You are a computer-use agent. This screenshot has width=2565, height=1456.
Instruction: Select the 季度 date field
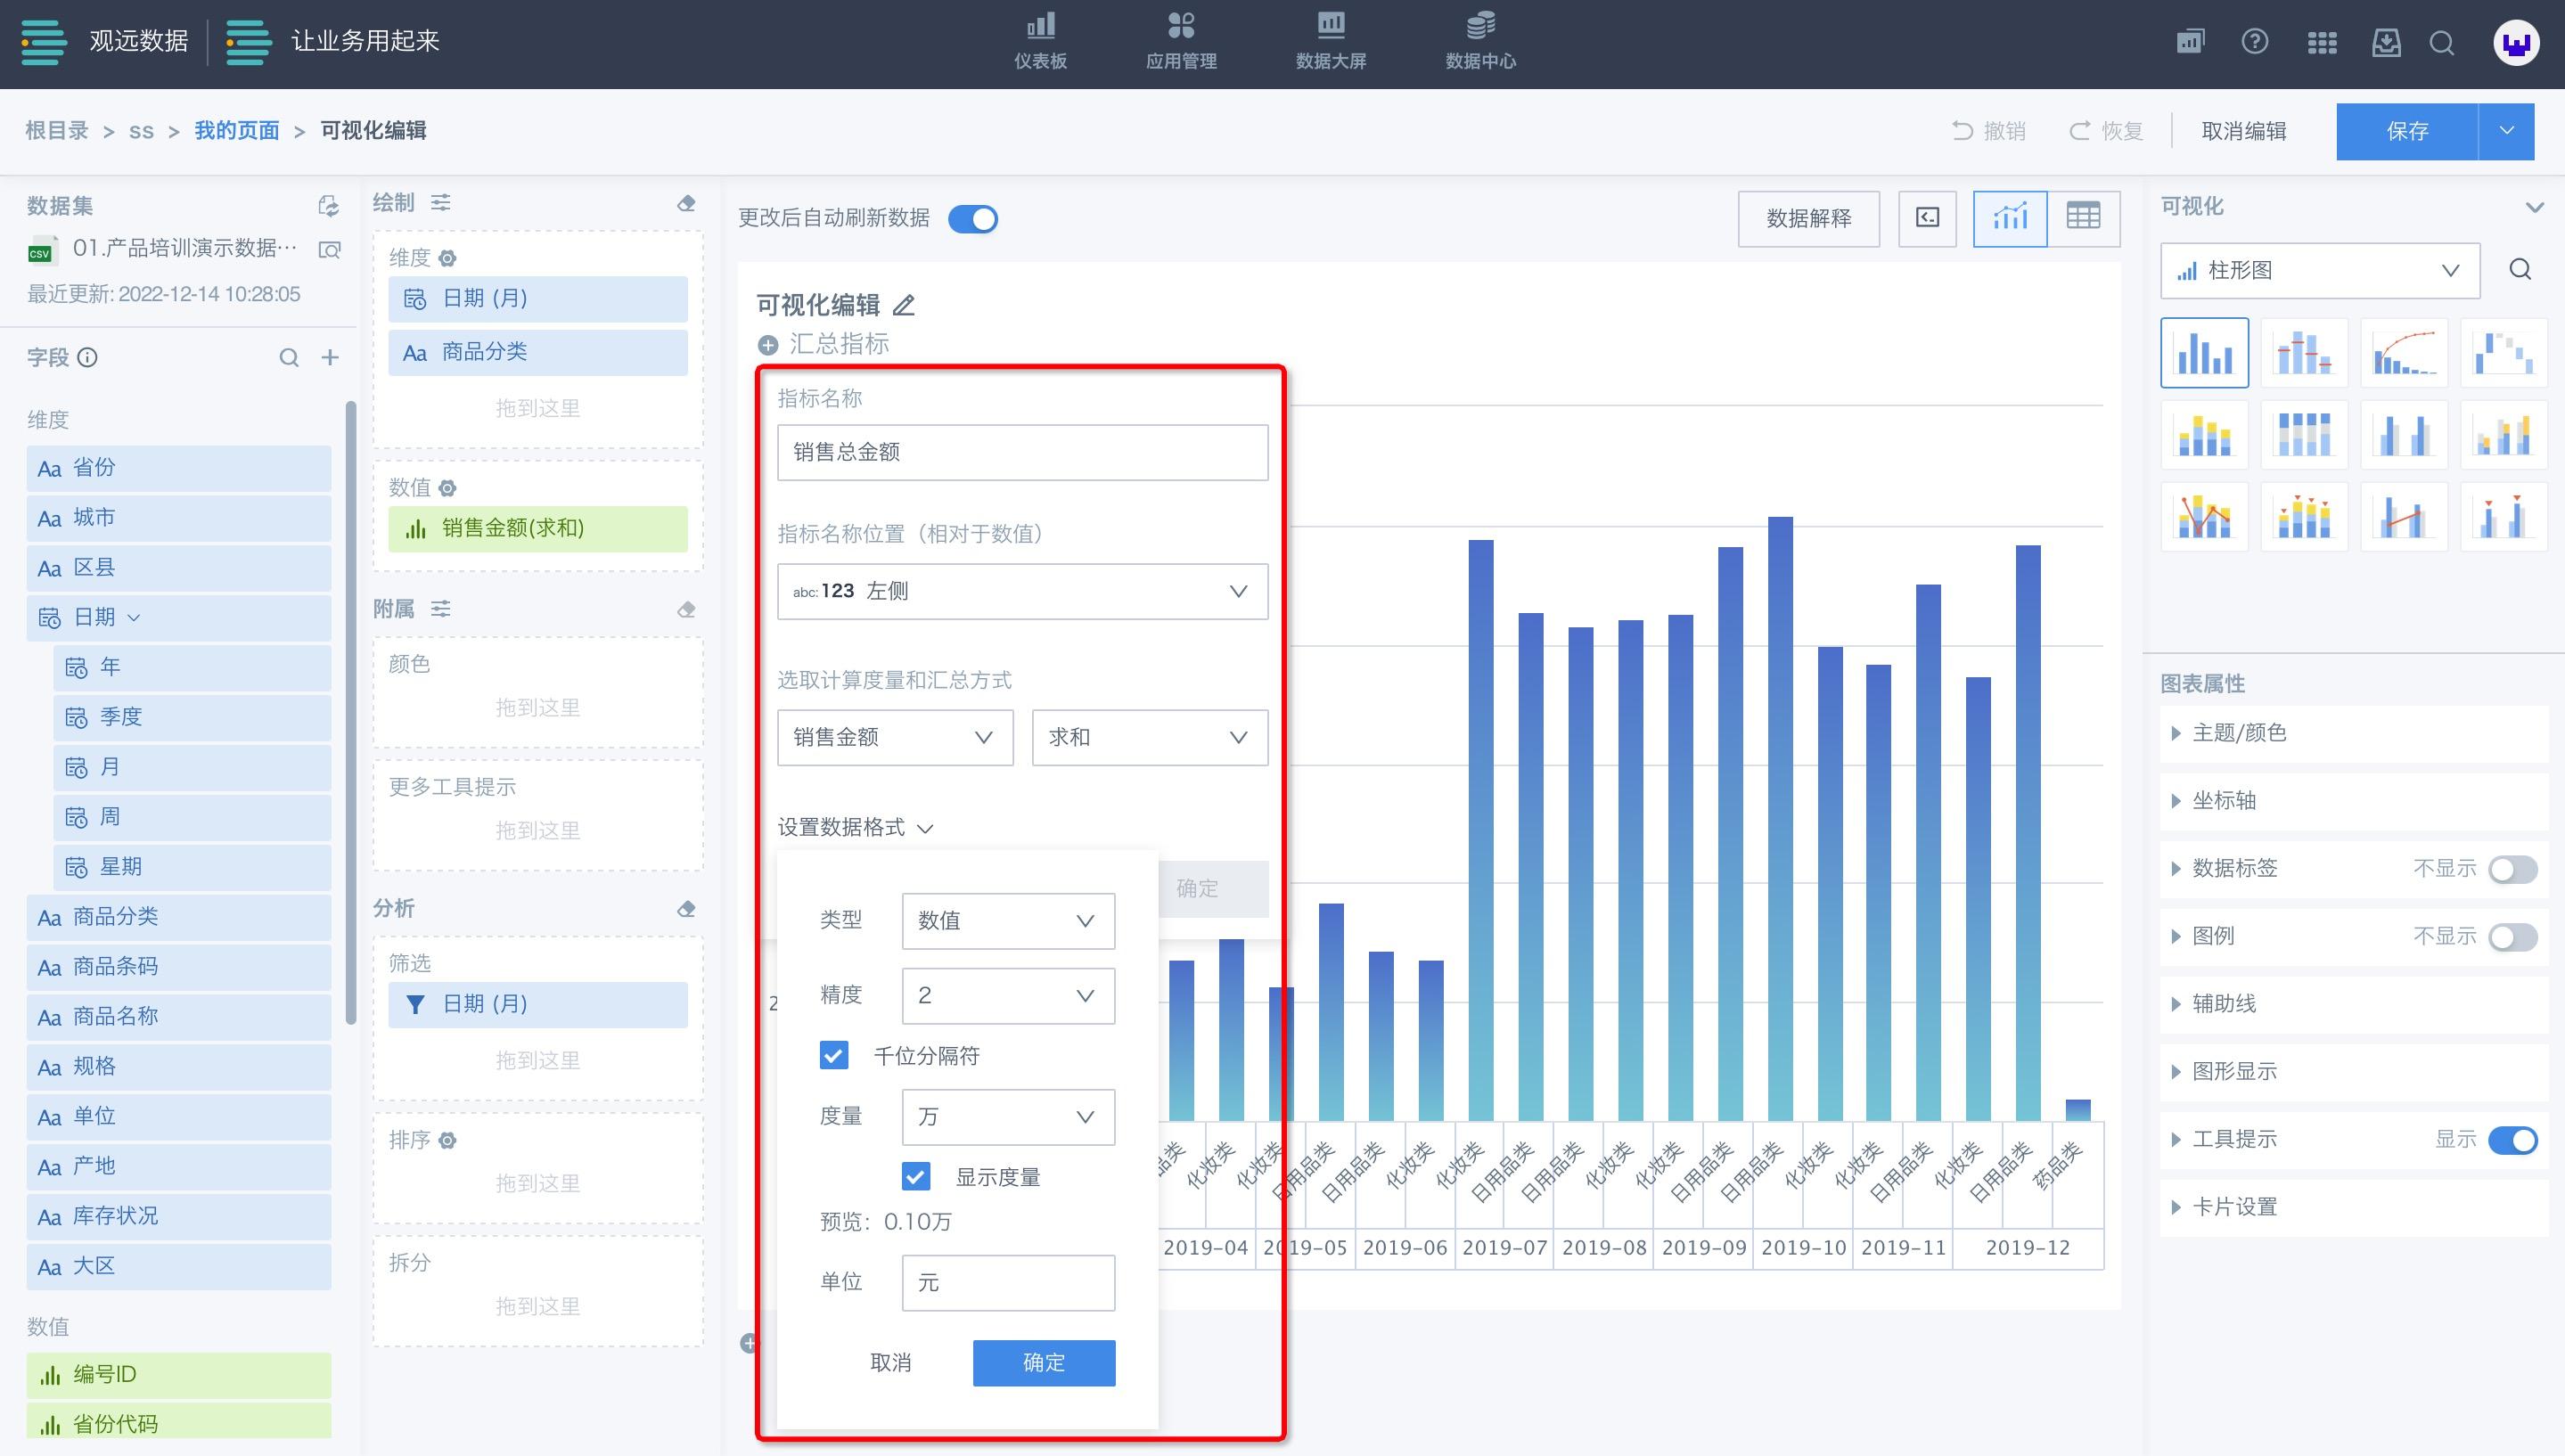pos(192,717)
